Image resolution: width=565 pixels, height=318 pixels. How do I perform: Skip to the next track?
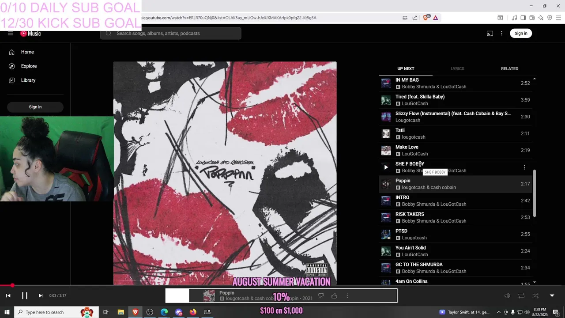tap(41, 295)
